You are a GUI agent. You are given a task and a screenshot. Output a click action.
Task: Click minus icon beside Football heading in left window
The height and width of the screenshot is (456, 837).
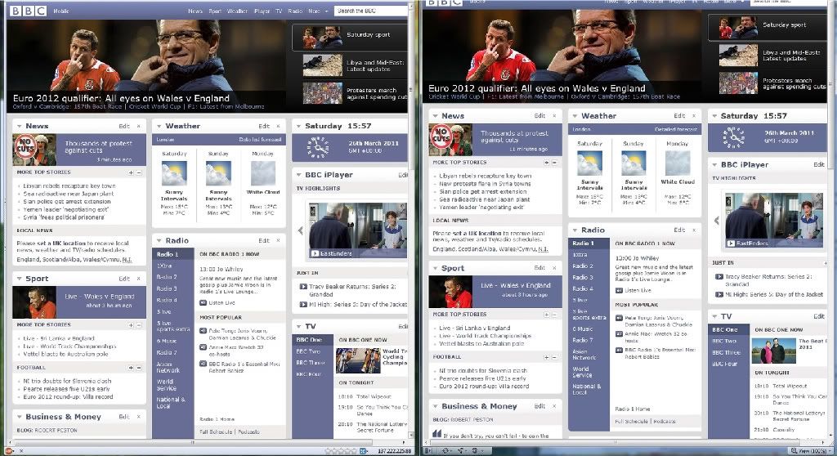pos(139,368)
